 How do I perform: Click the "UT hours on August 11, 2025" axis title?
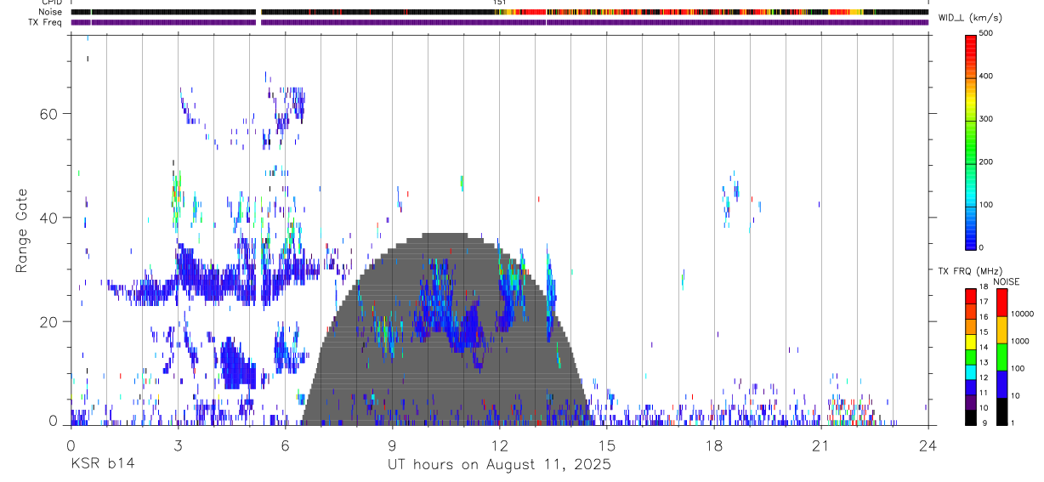499,464
